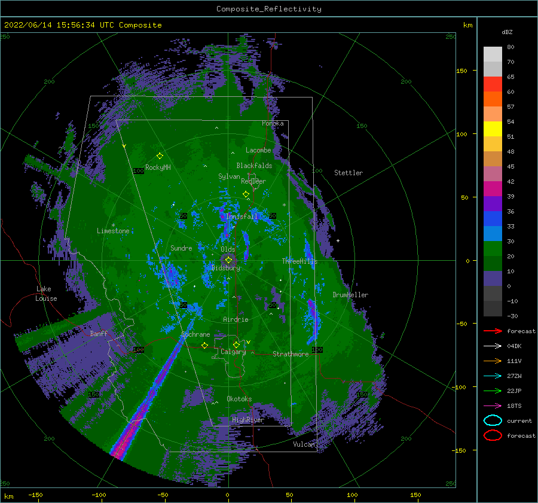This screenshot has height=503, width=538.
Task: Select the yellow 54-51 dBZ swatch
Action: pyautogui.click(x=493, y=129)
